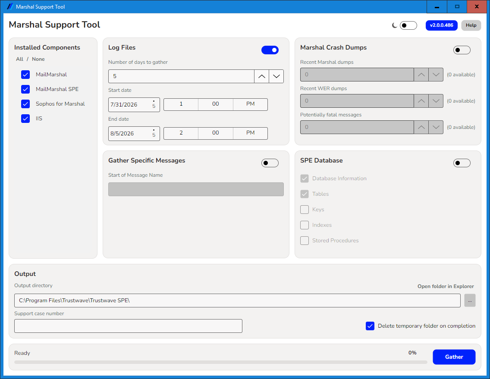Decrease Recent WER dumps with down arrow

coord(436,101)
